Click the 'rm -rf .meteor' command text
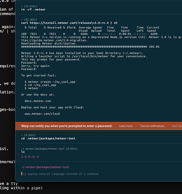The image size is (182, 194). (33, 10)
